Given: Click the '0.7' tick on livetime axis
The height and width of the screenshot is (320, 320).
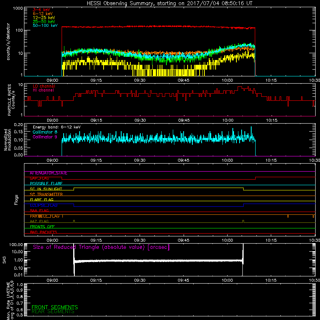Looking at the screenshot, I should coord(20,303).
